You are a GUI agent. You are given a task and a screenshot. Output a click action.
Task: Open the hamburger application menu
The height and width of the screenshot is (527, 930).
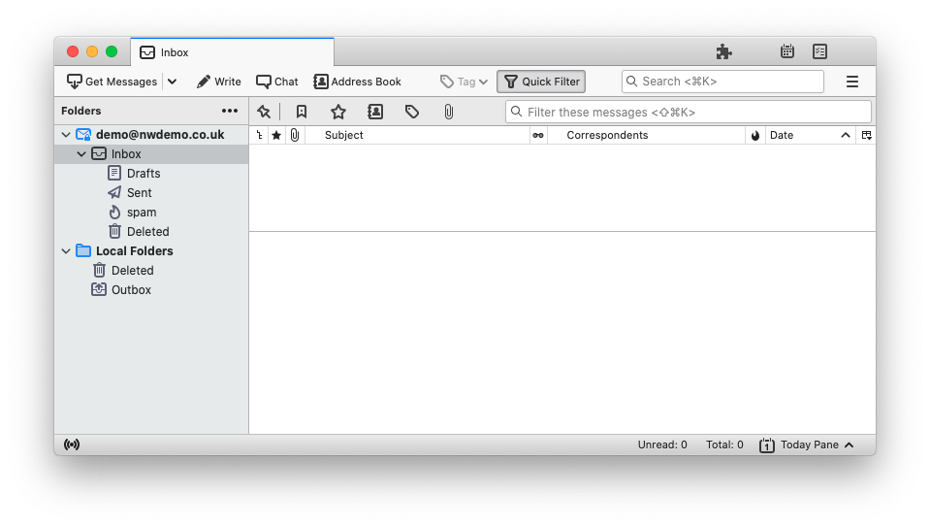[x=852, y=82]
